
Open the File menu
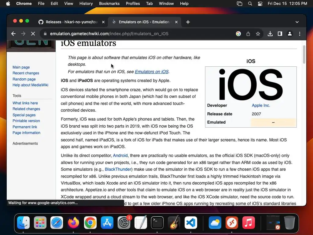[x=41, y=3]
